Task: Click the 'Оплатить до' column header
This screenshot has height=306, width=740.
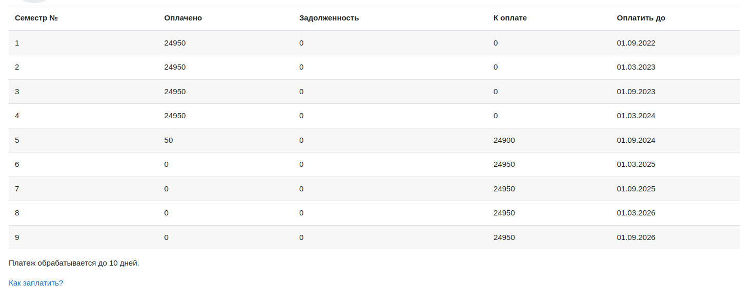Action: 641,18
